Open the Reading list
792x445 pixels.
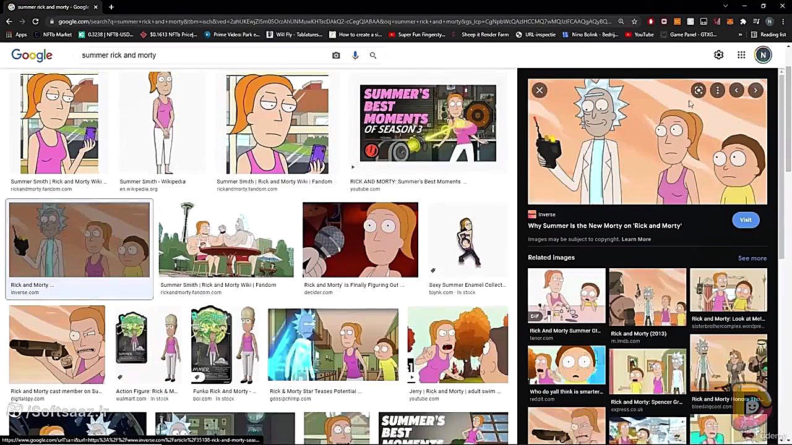(768, 35)
